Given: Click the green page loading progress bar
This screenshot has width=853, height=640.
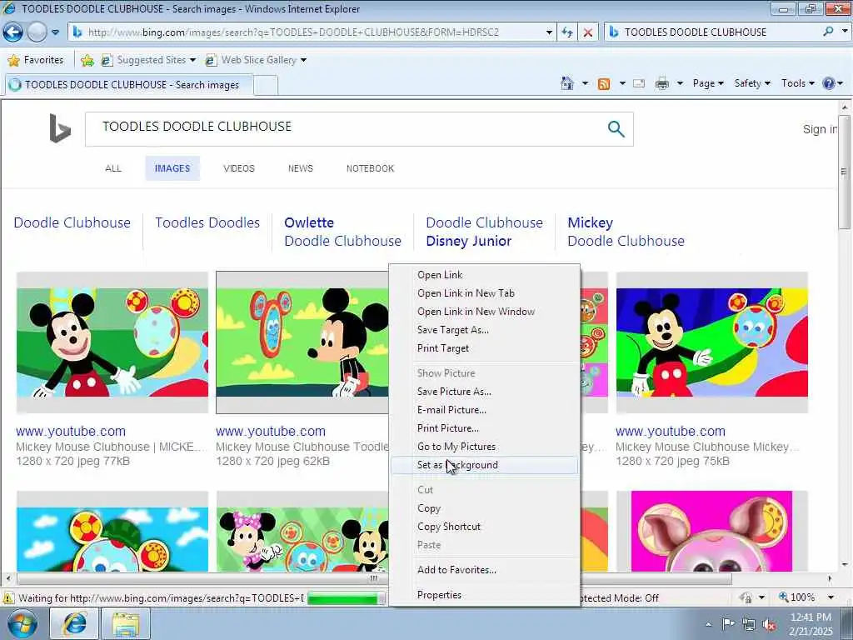Looking at the screenshot, I should 347,598.
